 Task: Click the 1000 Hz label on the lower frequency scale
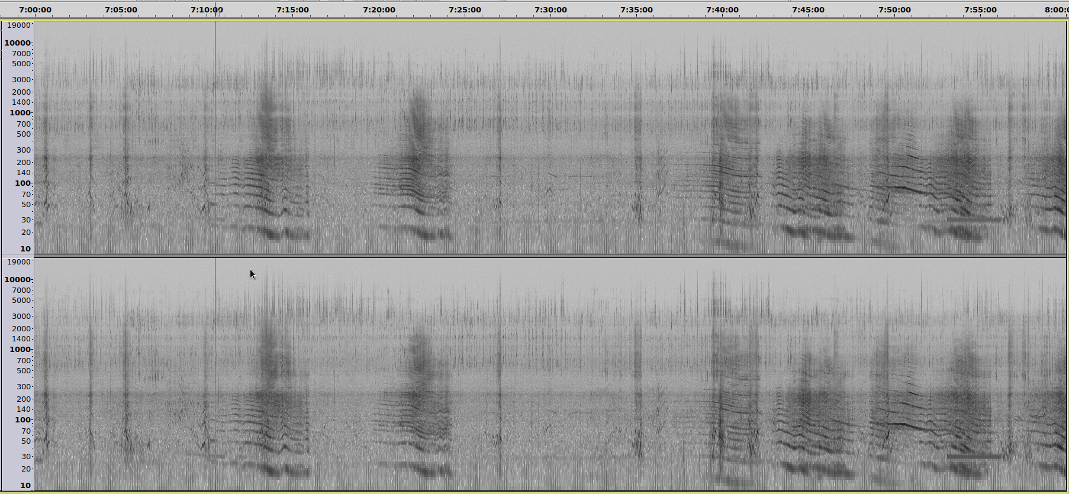(x=20, y=349)
